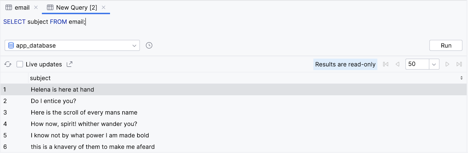This screenshot has height=153, width=468.
Task: Switch to the email tab
Action: click(22, 8)
